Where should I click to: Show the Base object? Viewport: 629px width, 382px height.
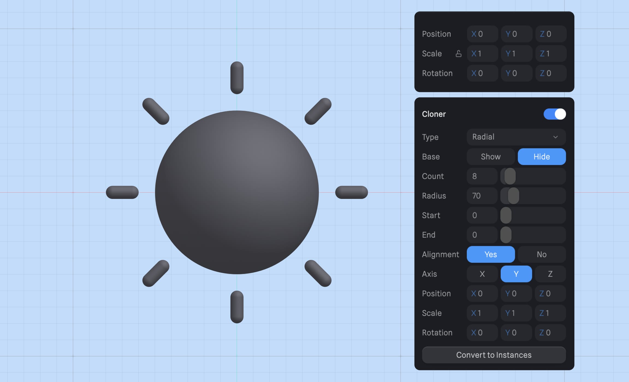coord(490,157)
